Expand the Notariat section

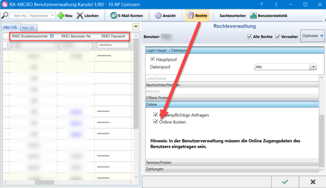pyautogui.click(x=232, y=91)
